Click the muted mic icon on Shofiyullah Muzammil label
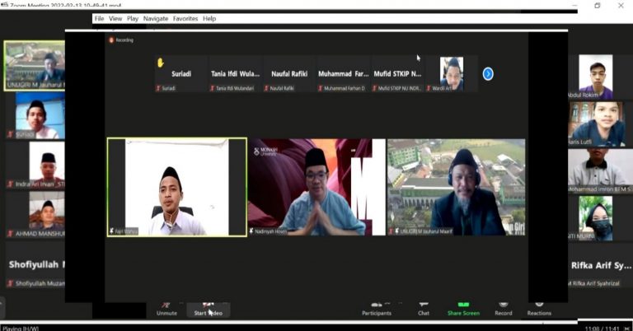Screen dimensions: 633x331 pyautogui.click(x=11, y=283)
